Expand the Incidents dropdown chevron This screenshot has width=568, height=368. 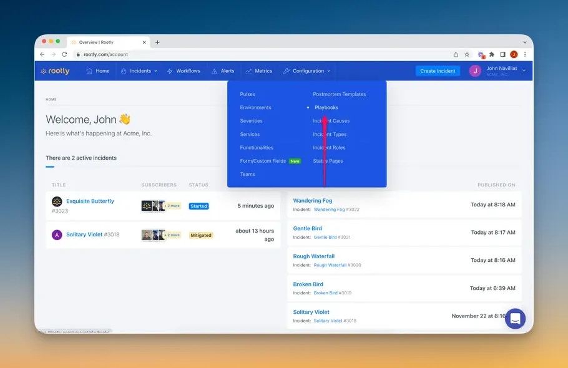point(156,71)
